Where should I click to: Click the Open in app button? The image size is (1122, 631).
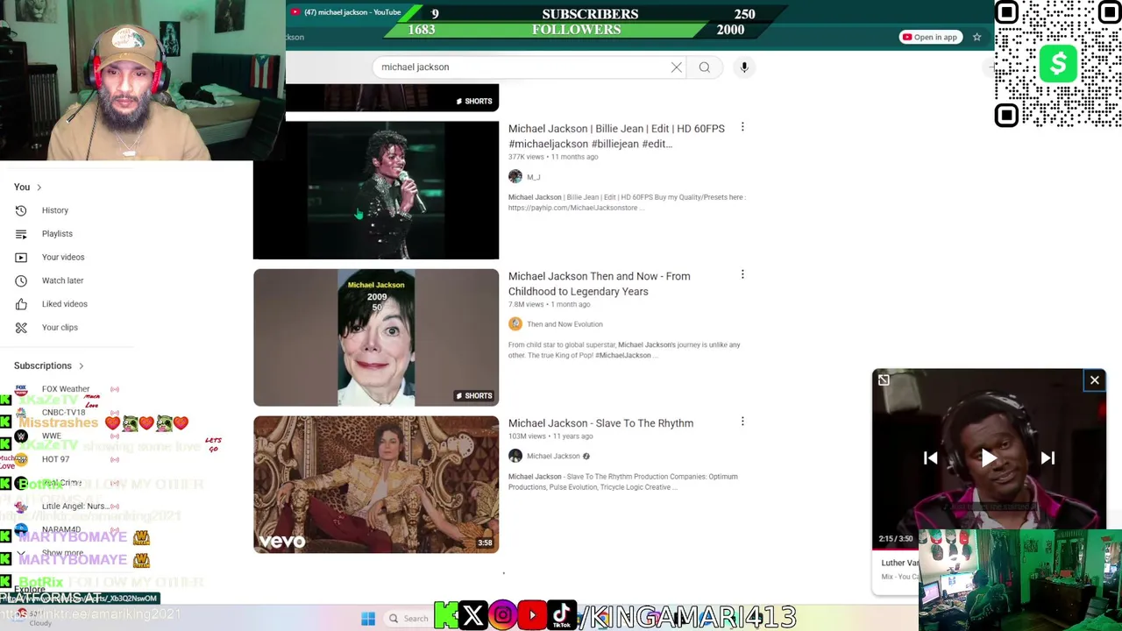click(x=931, y=37)
